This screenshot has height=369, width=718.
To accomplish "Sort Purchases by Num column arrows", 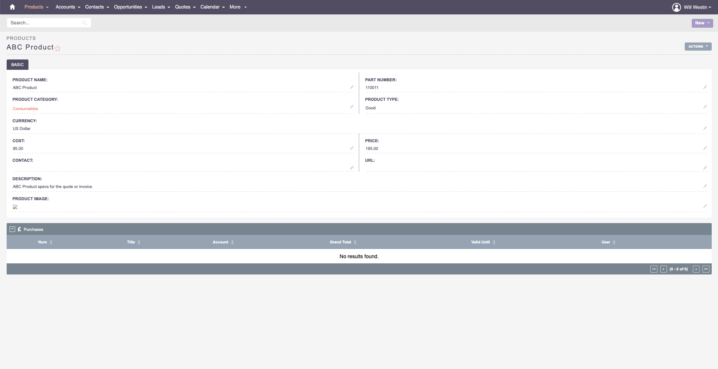I will [x=51, y=242].
